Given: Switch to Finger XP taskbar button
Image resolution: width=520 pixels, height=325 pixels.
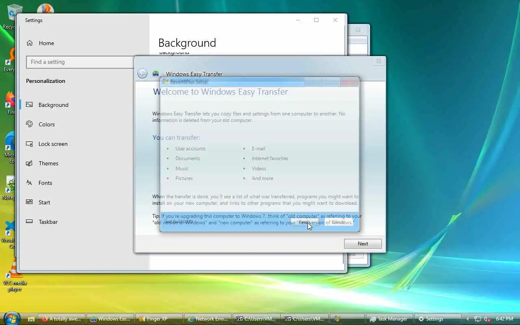Looking at the screenshot, I should click(x=159, y=319).
